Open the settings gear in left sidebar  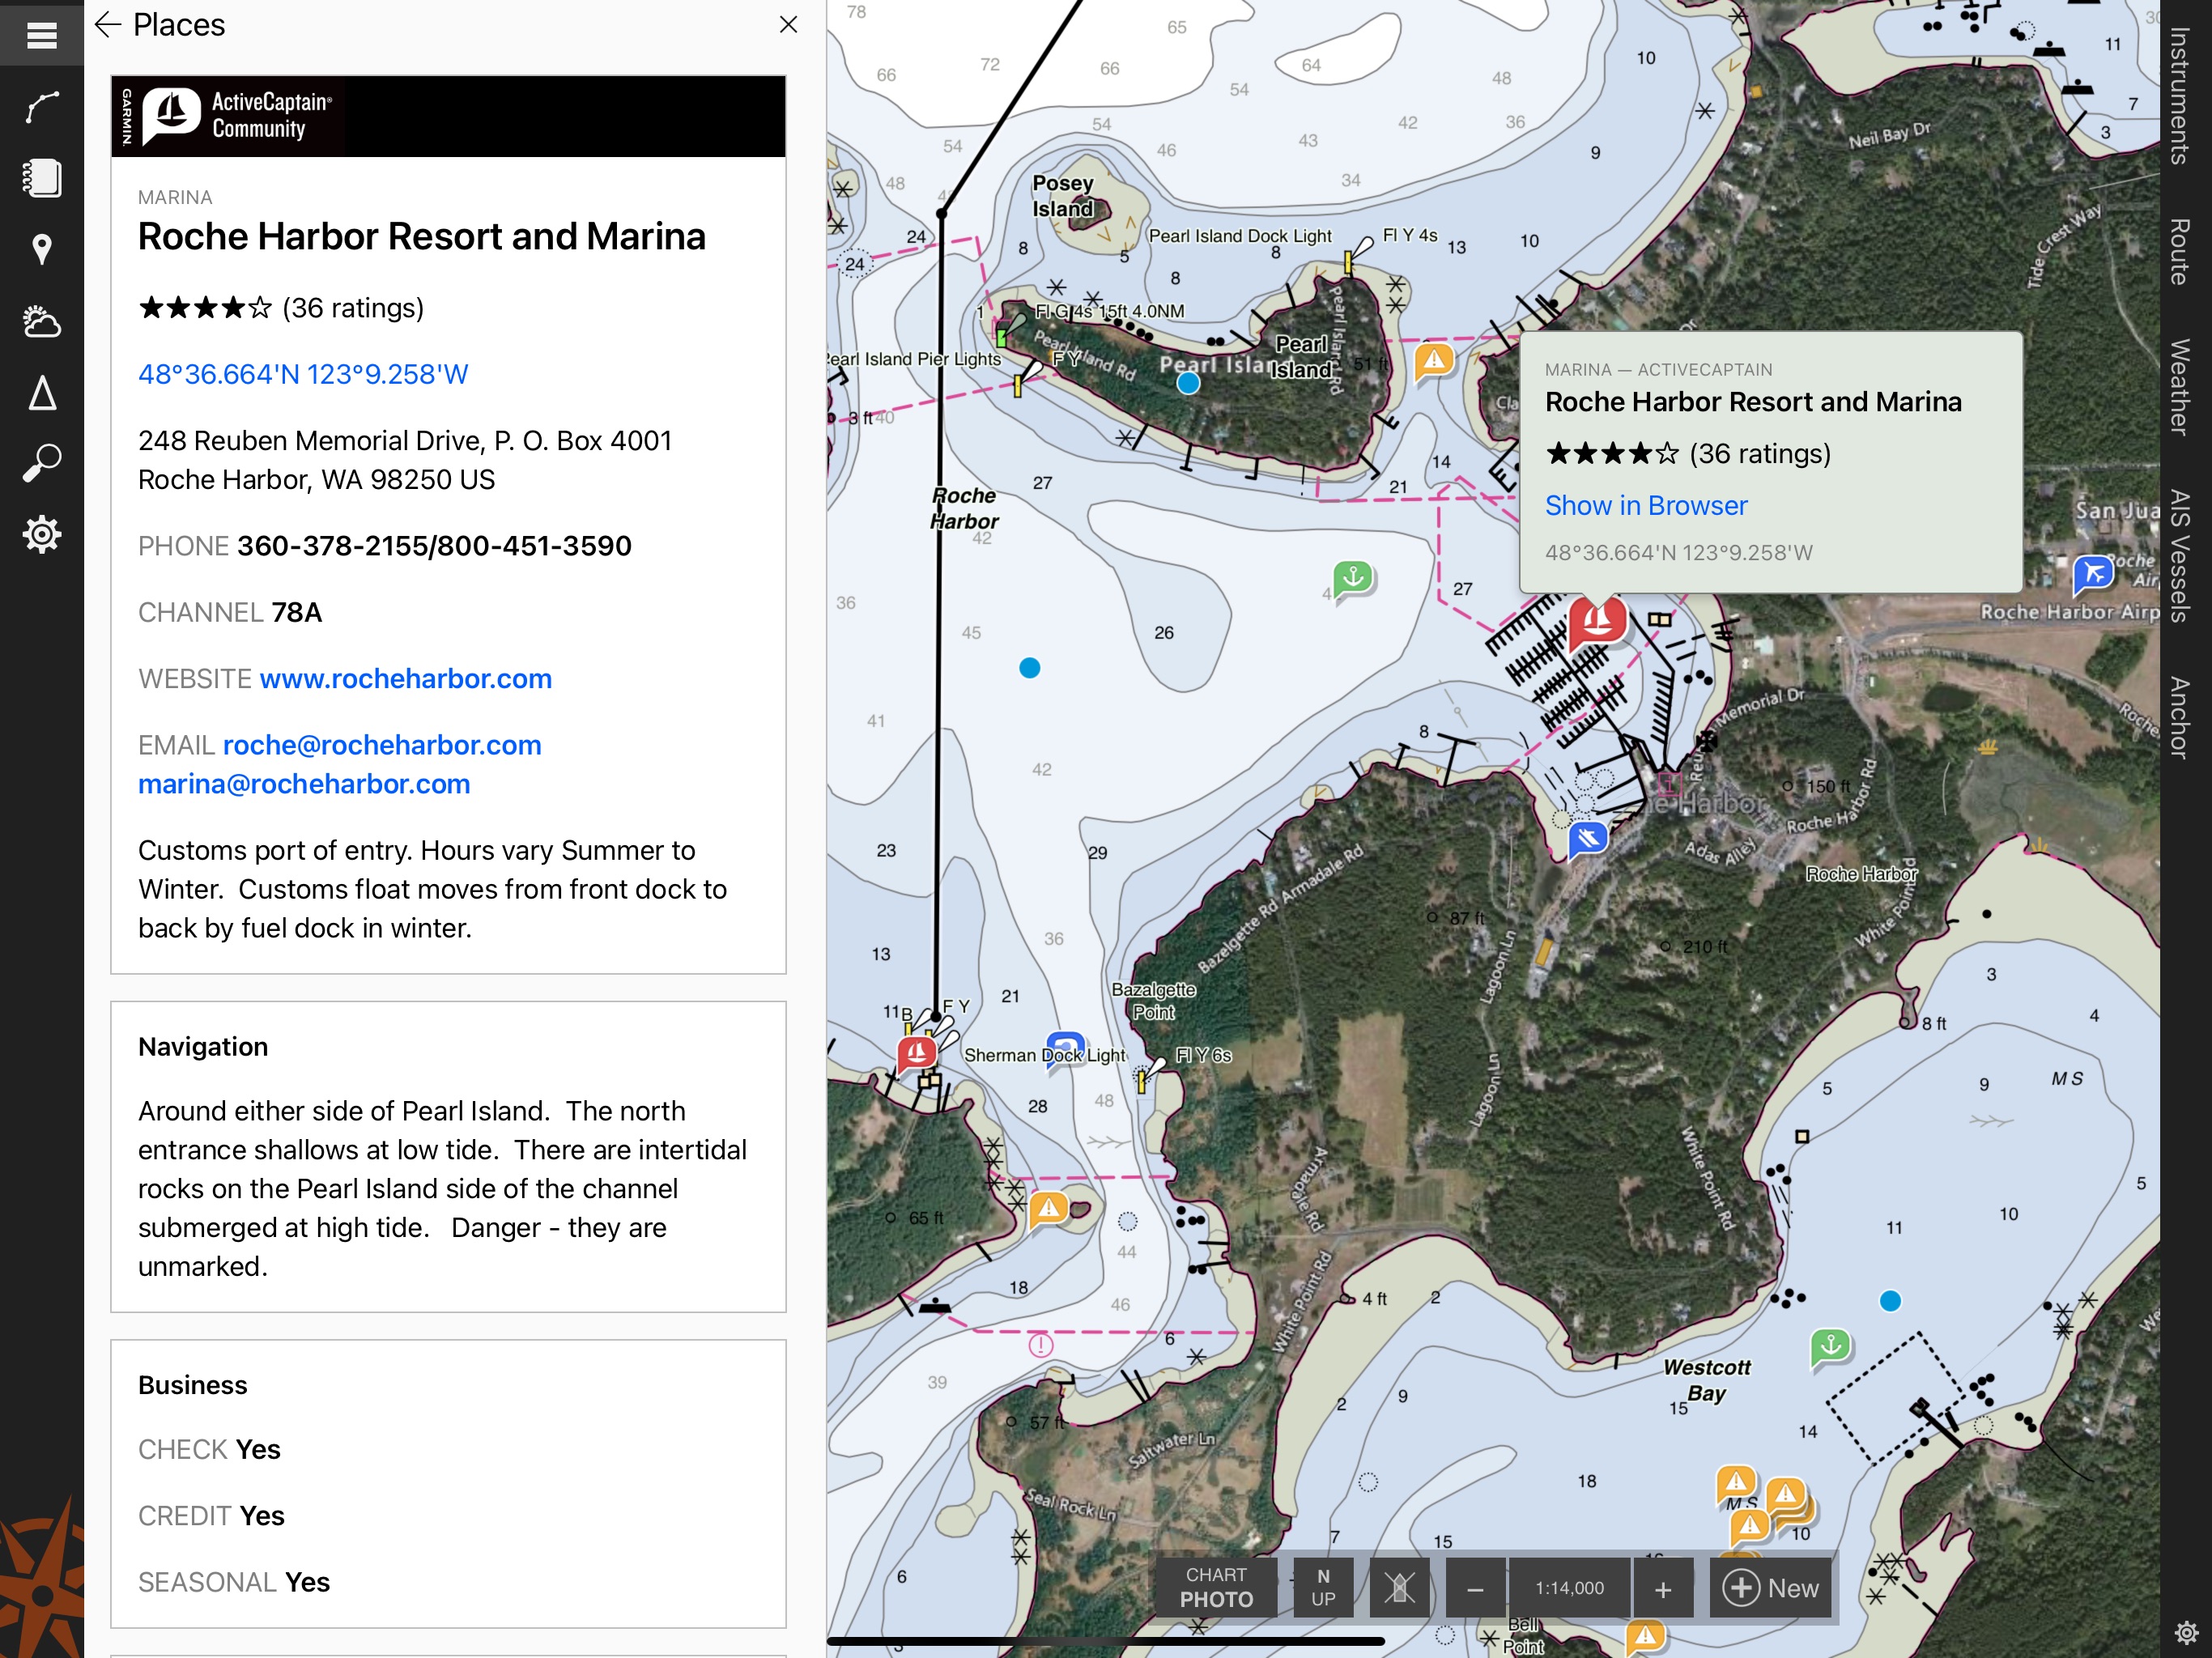[41, 535]
